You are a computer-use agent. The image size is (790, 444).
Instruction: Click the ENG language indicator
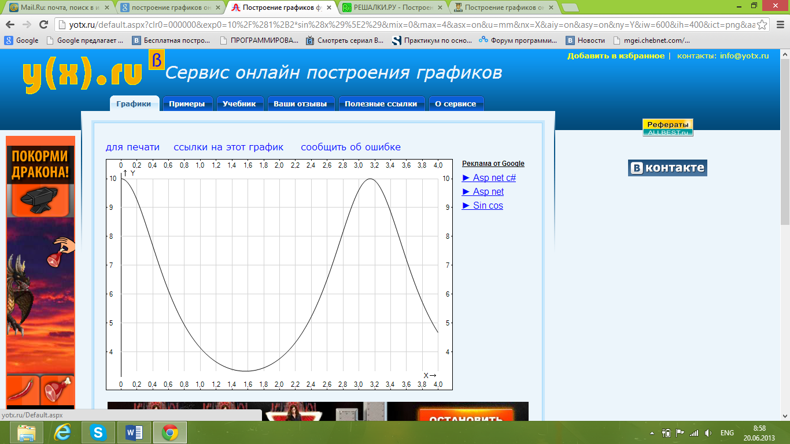[x=727, y=433]
